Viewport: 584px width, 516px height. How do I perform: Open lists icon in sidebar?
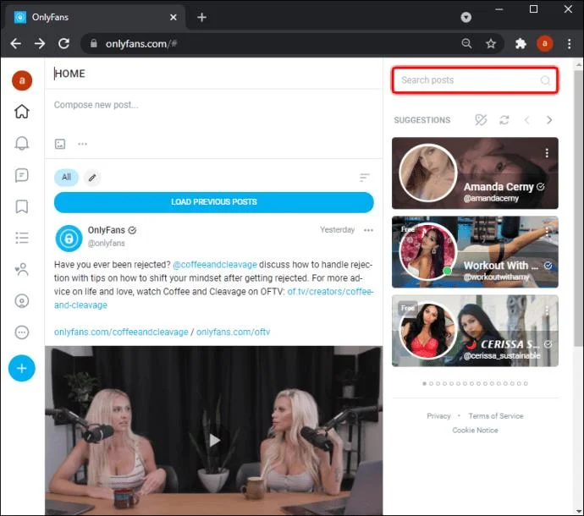pos(22,238)
